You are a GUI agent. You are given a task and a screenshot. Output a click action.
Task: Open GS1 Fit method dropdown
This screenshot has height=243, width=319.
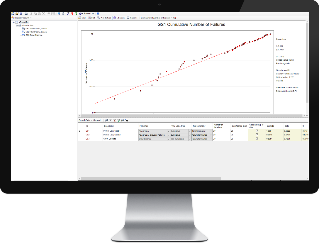[x=168, y=131]
